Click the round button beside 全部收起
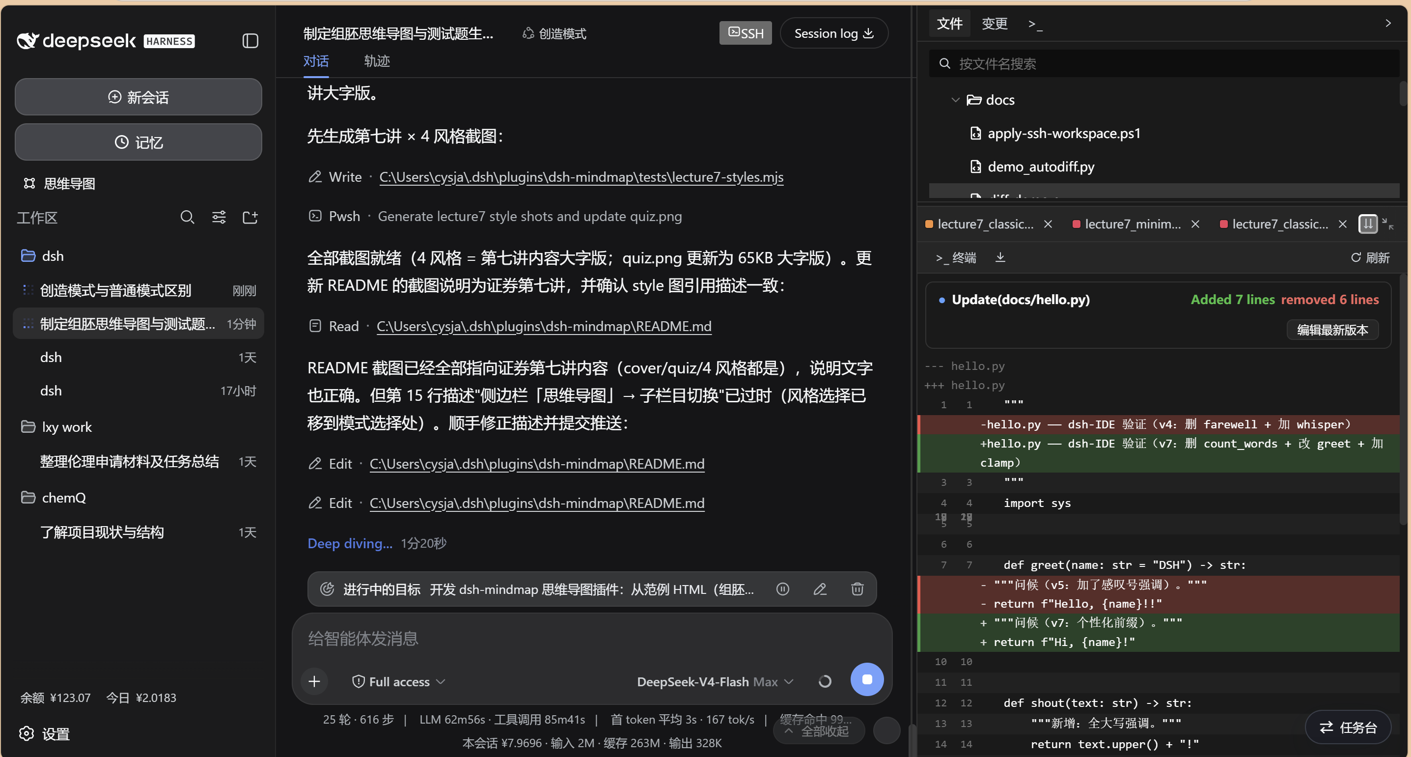This screenshot has width=1411, height=757. coord(886,730)
